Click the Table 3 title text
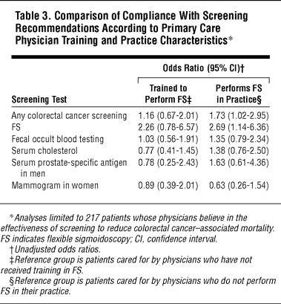Screen dimensions: 281x304 [x=131, y=28]
